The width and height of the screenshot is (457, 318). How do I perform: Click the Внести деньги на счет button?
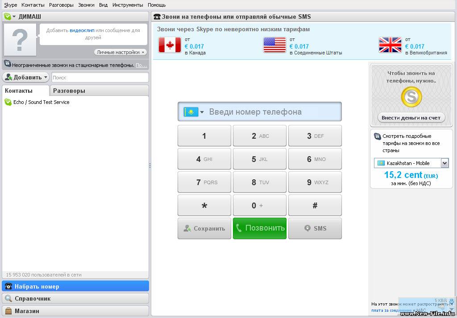pyautogui.click(x=411, y=118)
